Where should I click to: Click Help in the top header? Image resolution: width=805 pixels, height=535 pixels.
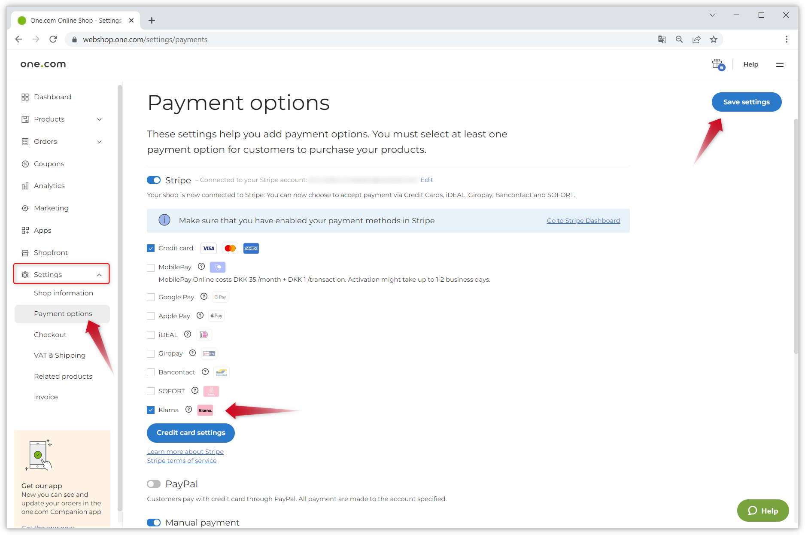(750, 64)
